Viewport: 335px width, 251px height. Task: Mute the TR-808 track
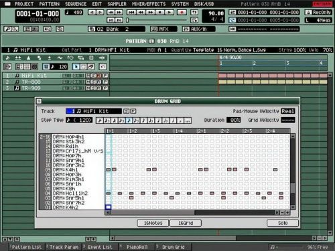coord(88,82)
